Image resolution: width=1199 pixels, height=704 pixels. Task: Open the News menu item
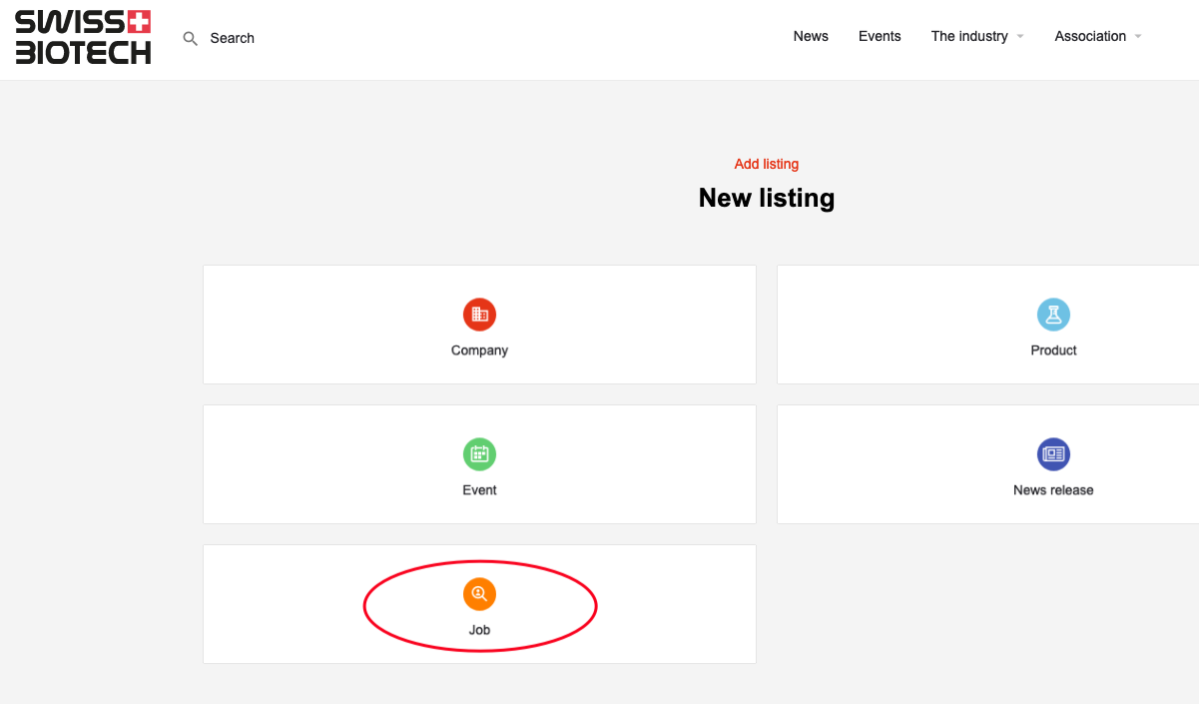tap(811, 37)
